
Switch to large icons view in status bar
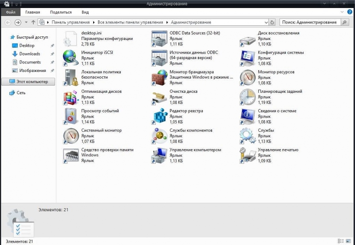348,241
